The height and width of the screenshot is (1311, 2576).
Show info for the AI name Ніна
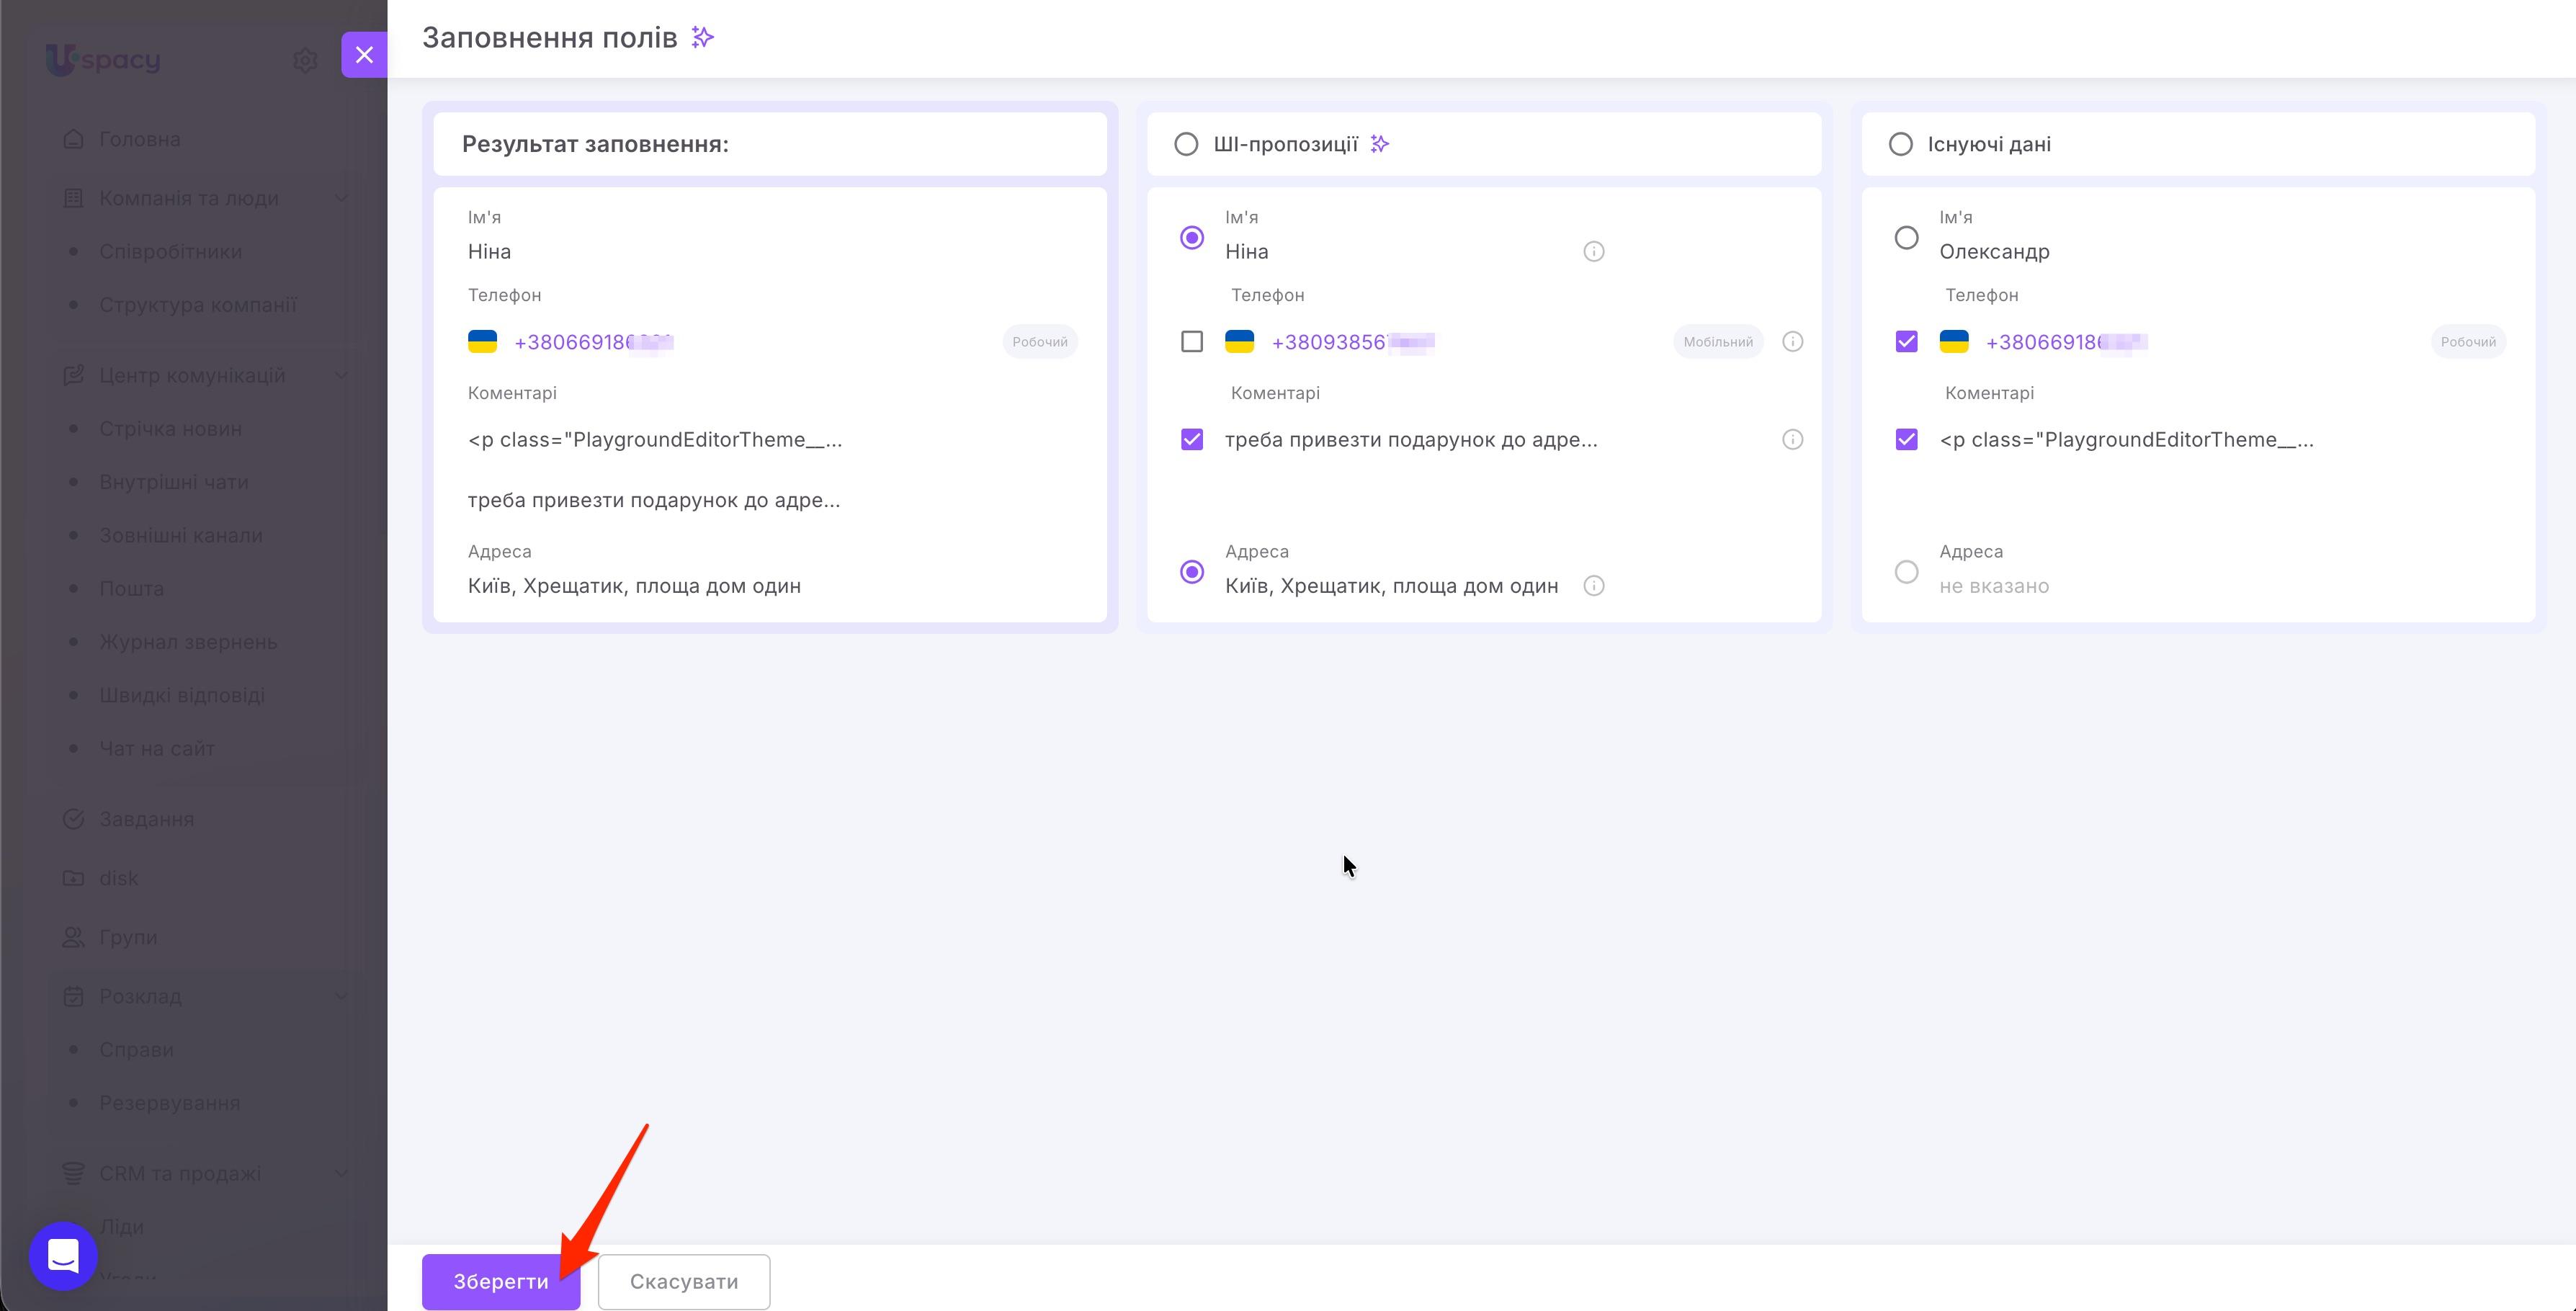click(1594, 252)
